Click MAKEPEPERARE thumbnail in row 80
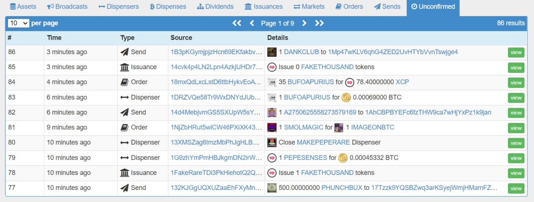 click(272, 142)
